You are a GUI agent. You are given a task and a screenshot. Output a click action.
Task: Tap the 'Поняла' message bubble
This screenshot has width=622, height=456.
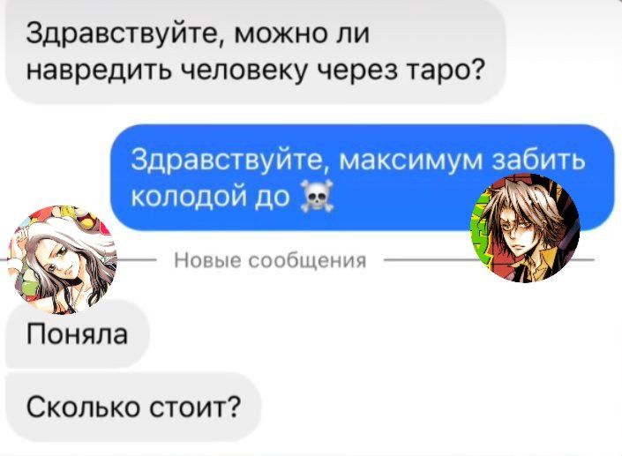tap(78, 334)
